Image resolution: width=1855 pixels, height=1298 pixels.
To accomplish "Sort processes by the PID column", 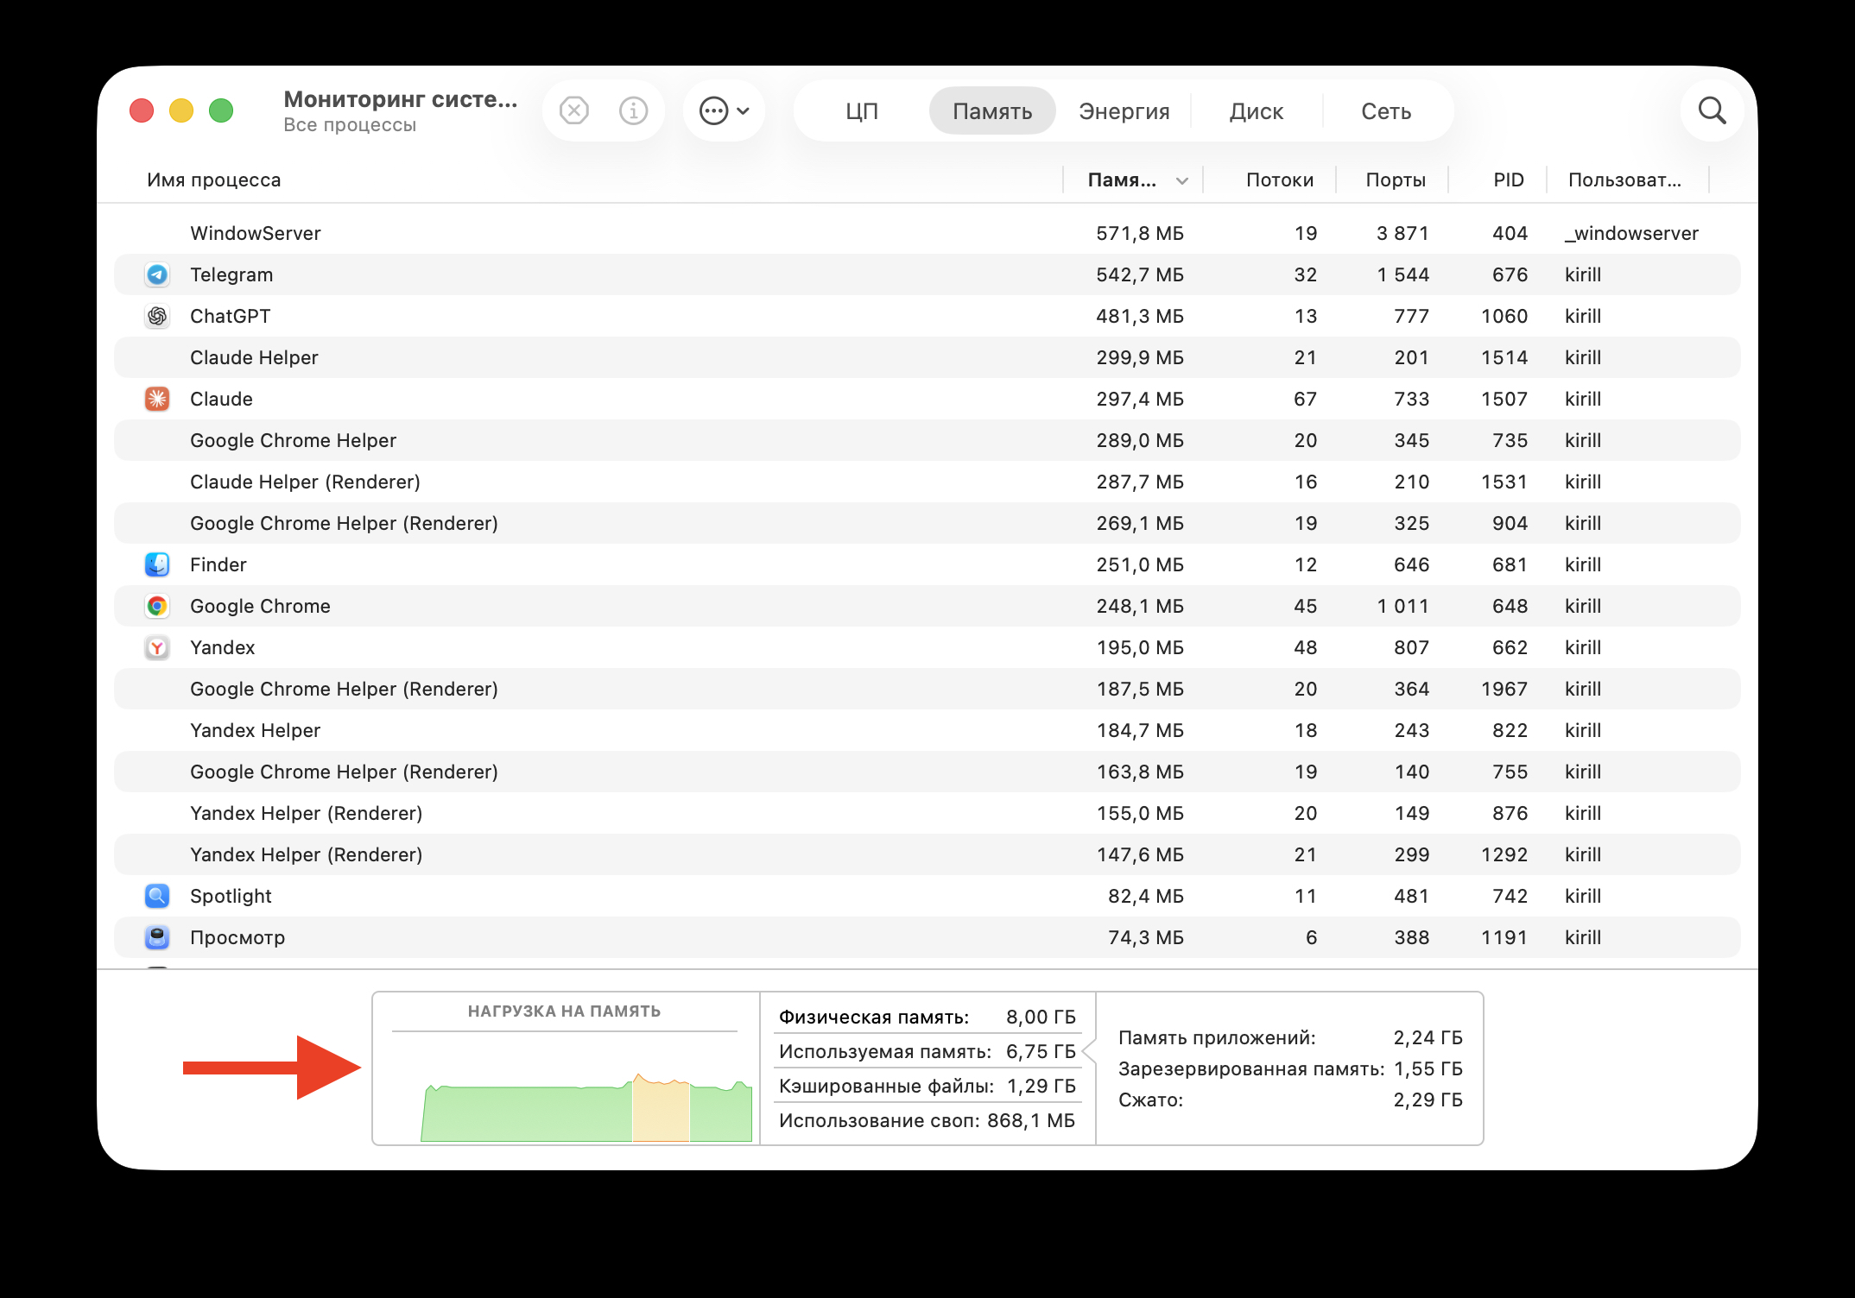I will (1509, 180).
